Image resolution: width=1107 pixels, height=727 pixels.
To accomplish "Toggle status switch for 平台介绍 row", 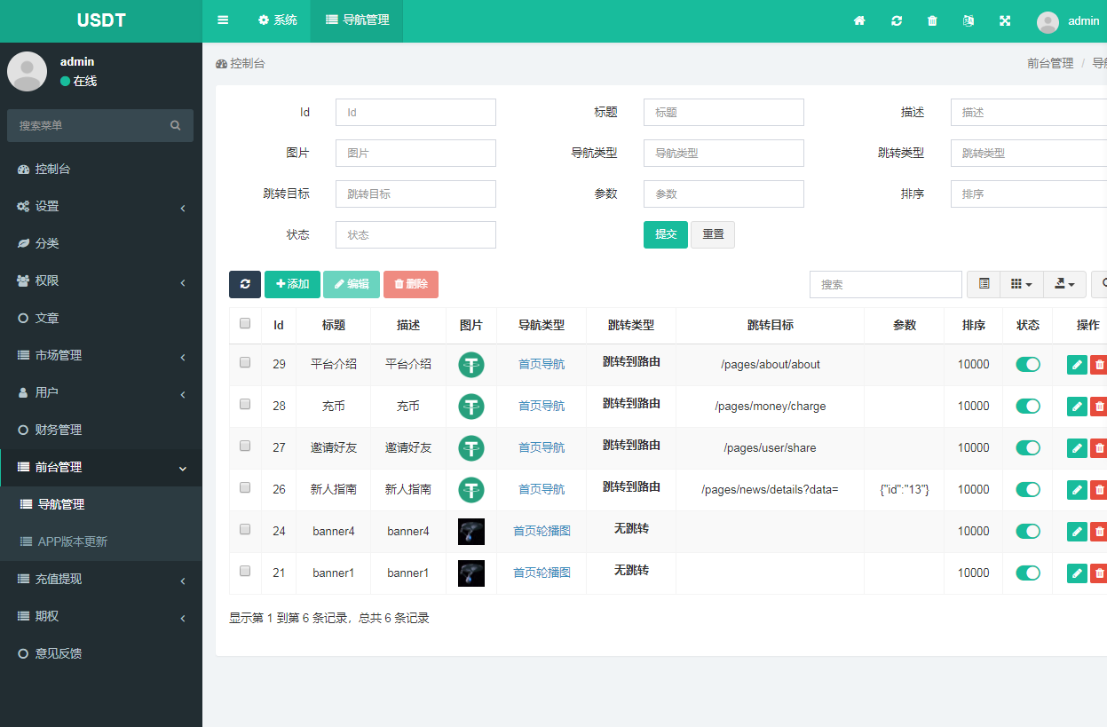I will pyautogui.click(x=1028, y=364).
